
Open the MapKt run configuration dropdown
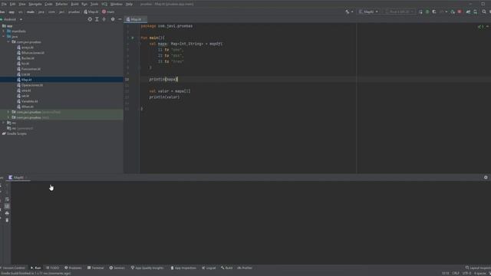pyautogui.click(x=368, y=12)
